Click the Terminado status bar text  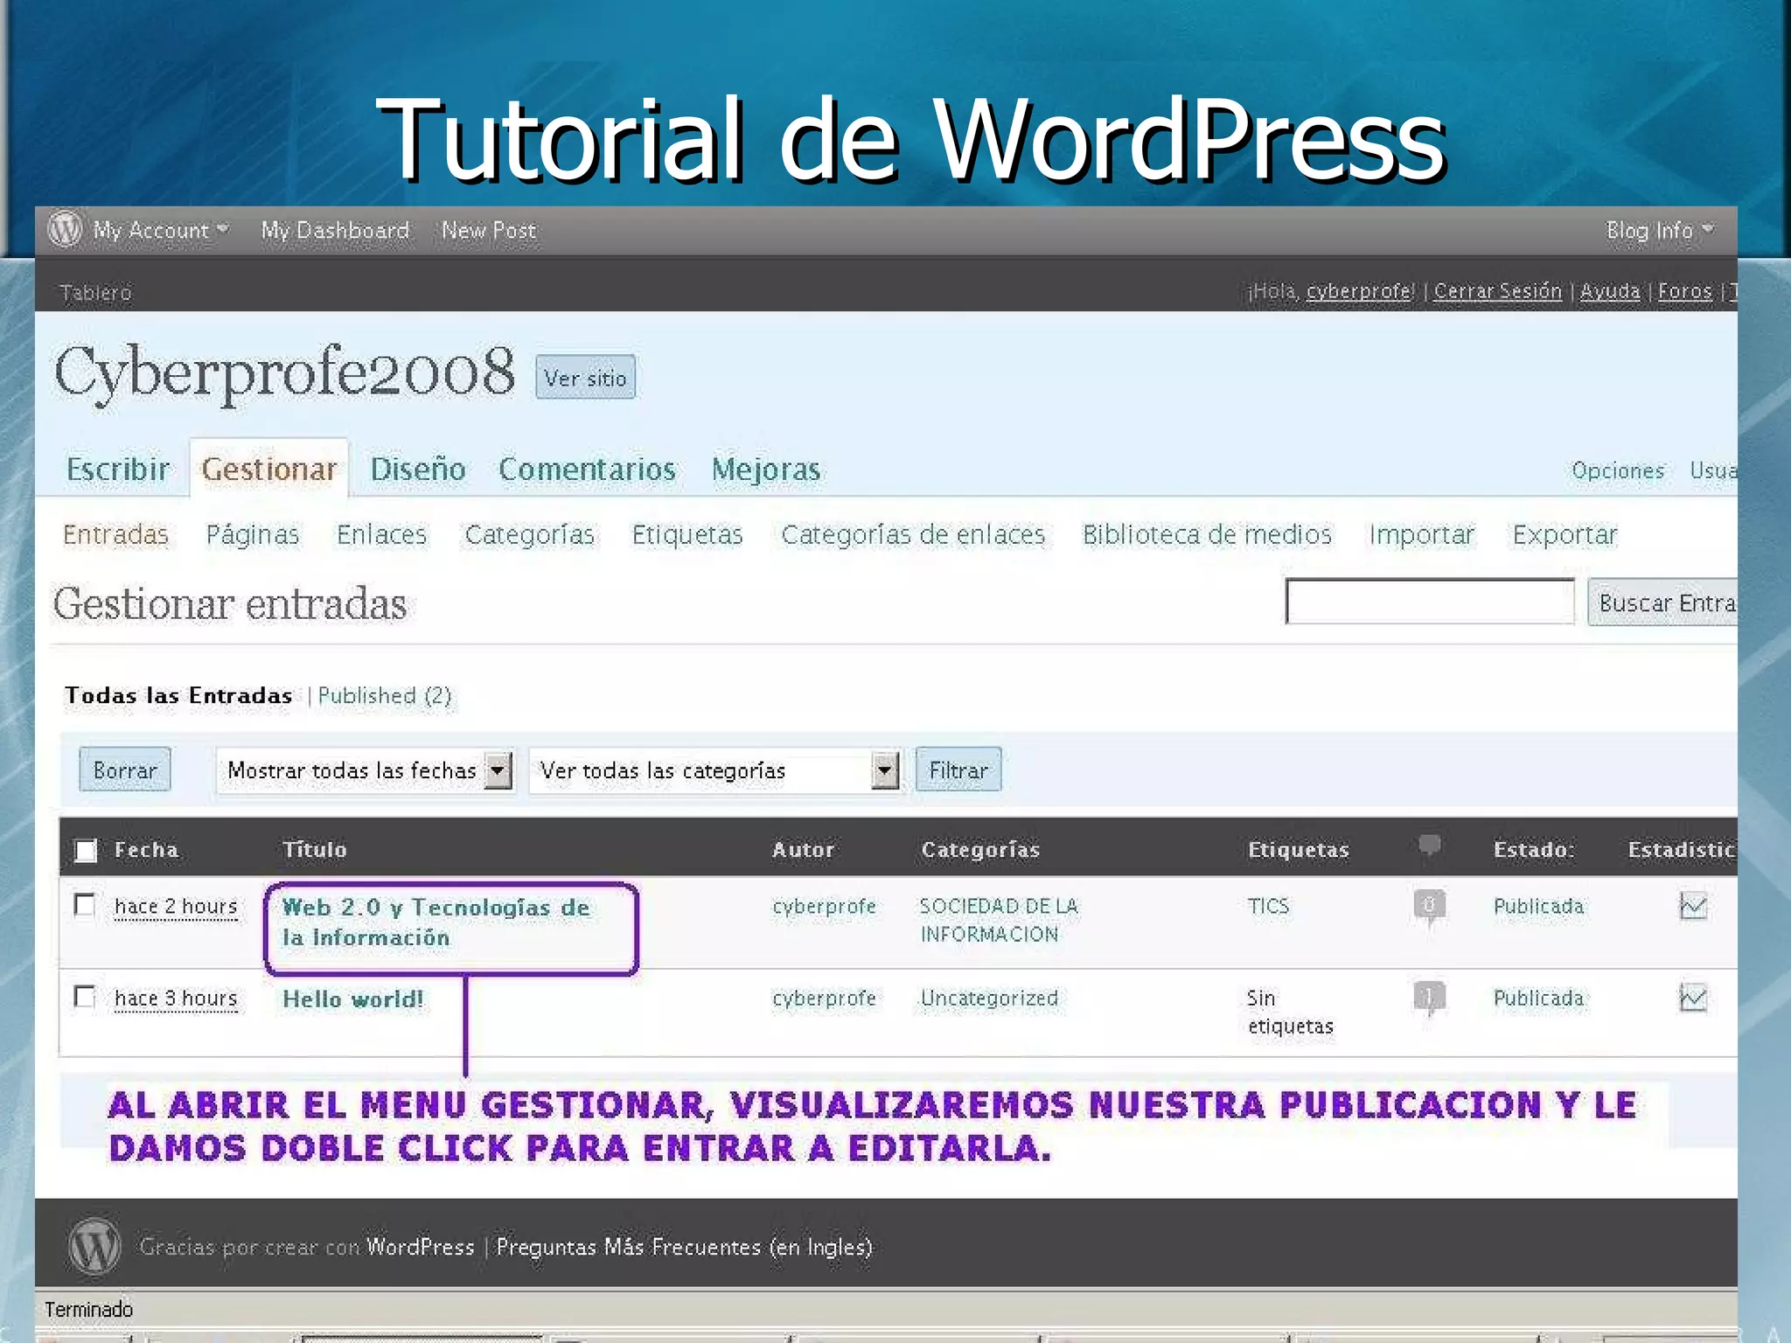(x=88, y=1309)
